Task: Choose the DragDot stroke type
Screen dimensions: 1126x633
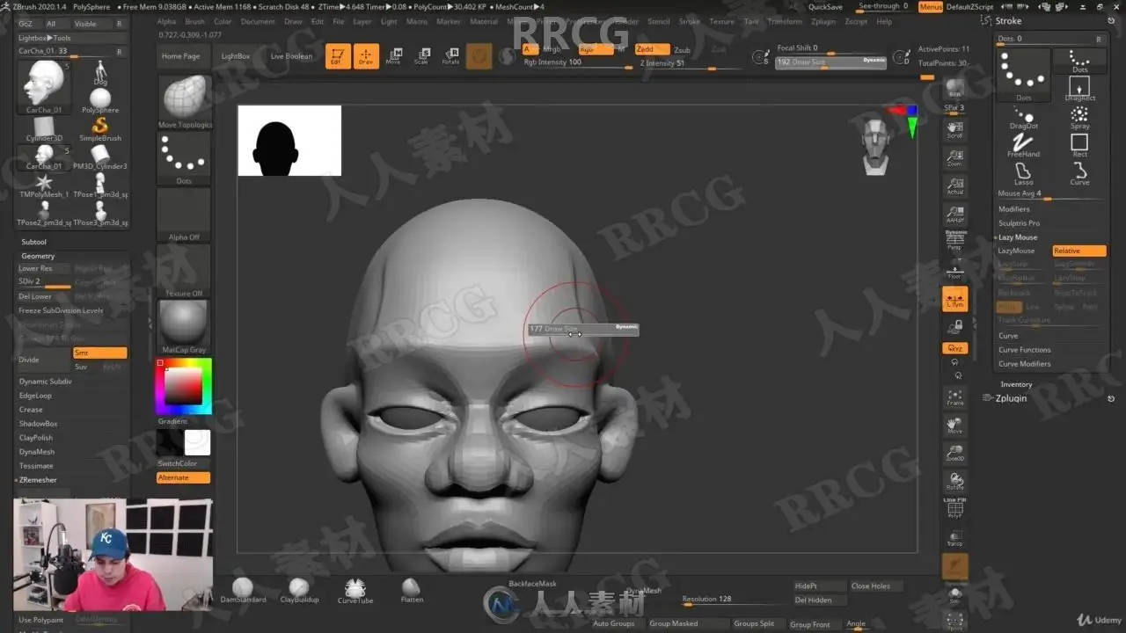Action: point(1024,117)
